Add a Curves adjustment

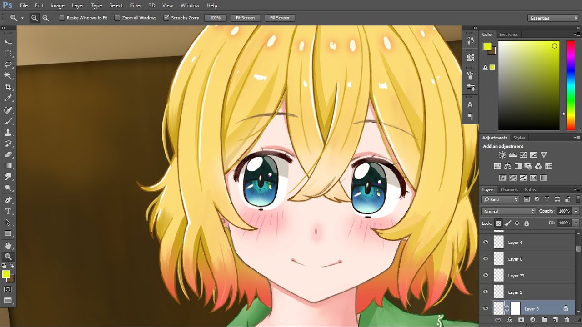(523, 155)
